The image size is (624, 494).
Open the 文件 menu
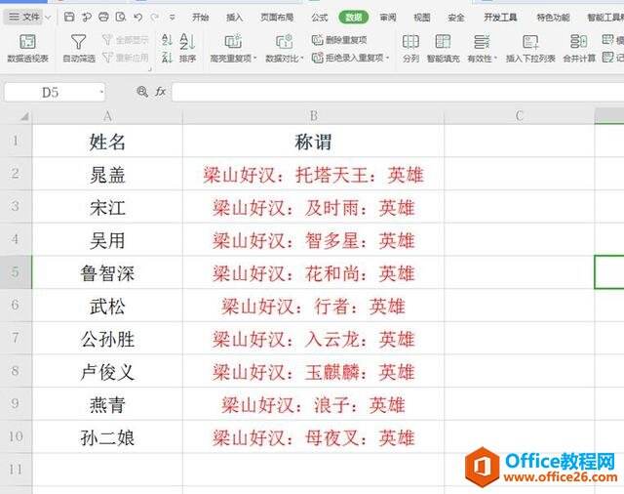23,17
